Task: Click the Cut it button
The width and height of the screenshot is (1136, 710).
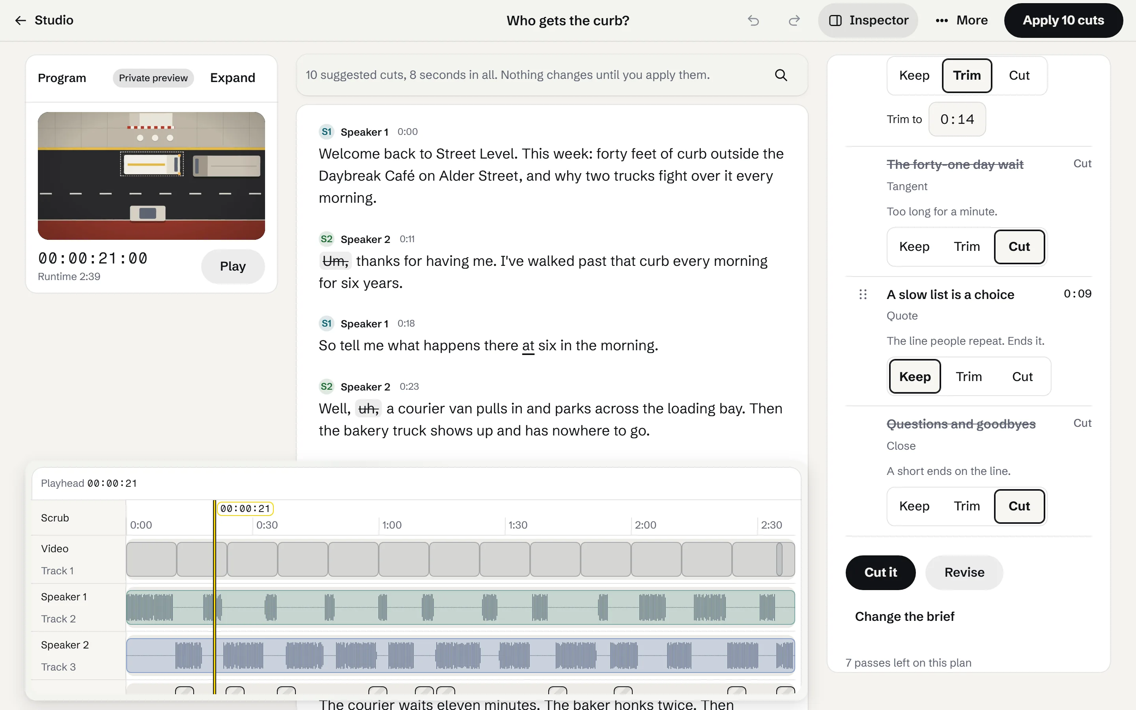Action: (880, 572)
